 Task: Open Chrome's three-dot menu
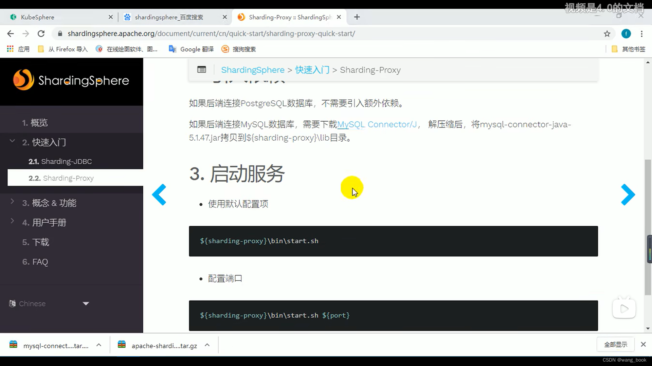click(x=641, y=34)
